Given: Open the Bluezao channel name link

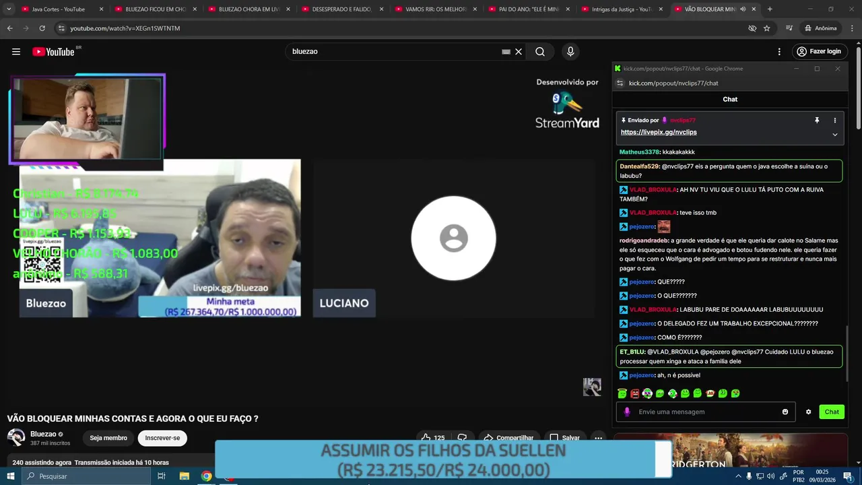Looking at the screenshot, I should [x=43, y=434].
